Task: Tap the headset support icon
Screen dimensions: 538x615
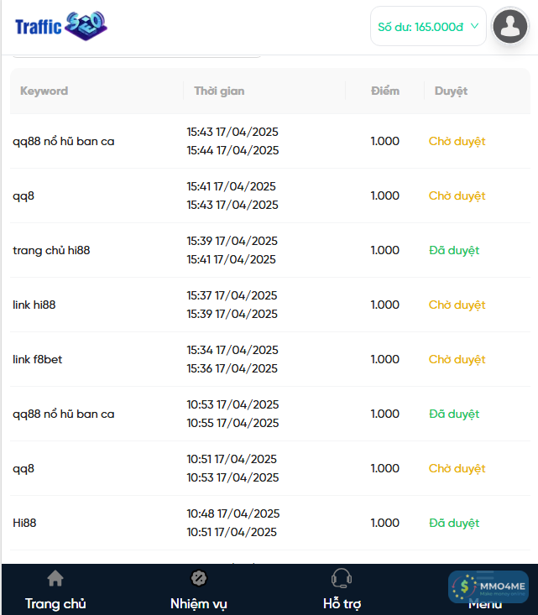Action: click(x=342, y=578)
